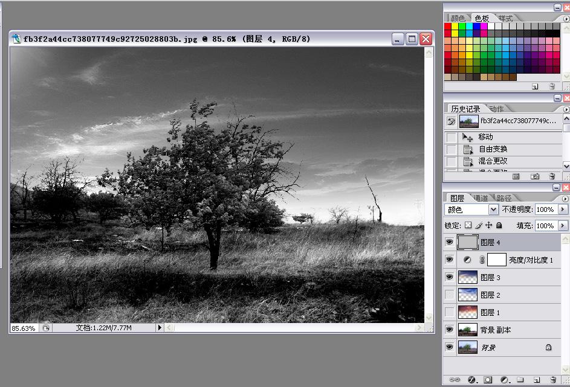Switch to the 动作 tab
570x387 pixels.
496,109
